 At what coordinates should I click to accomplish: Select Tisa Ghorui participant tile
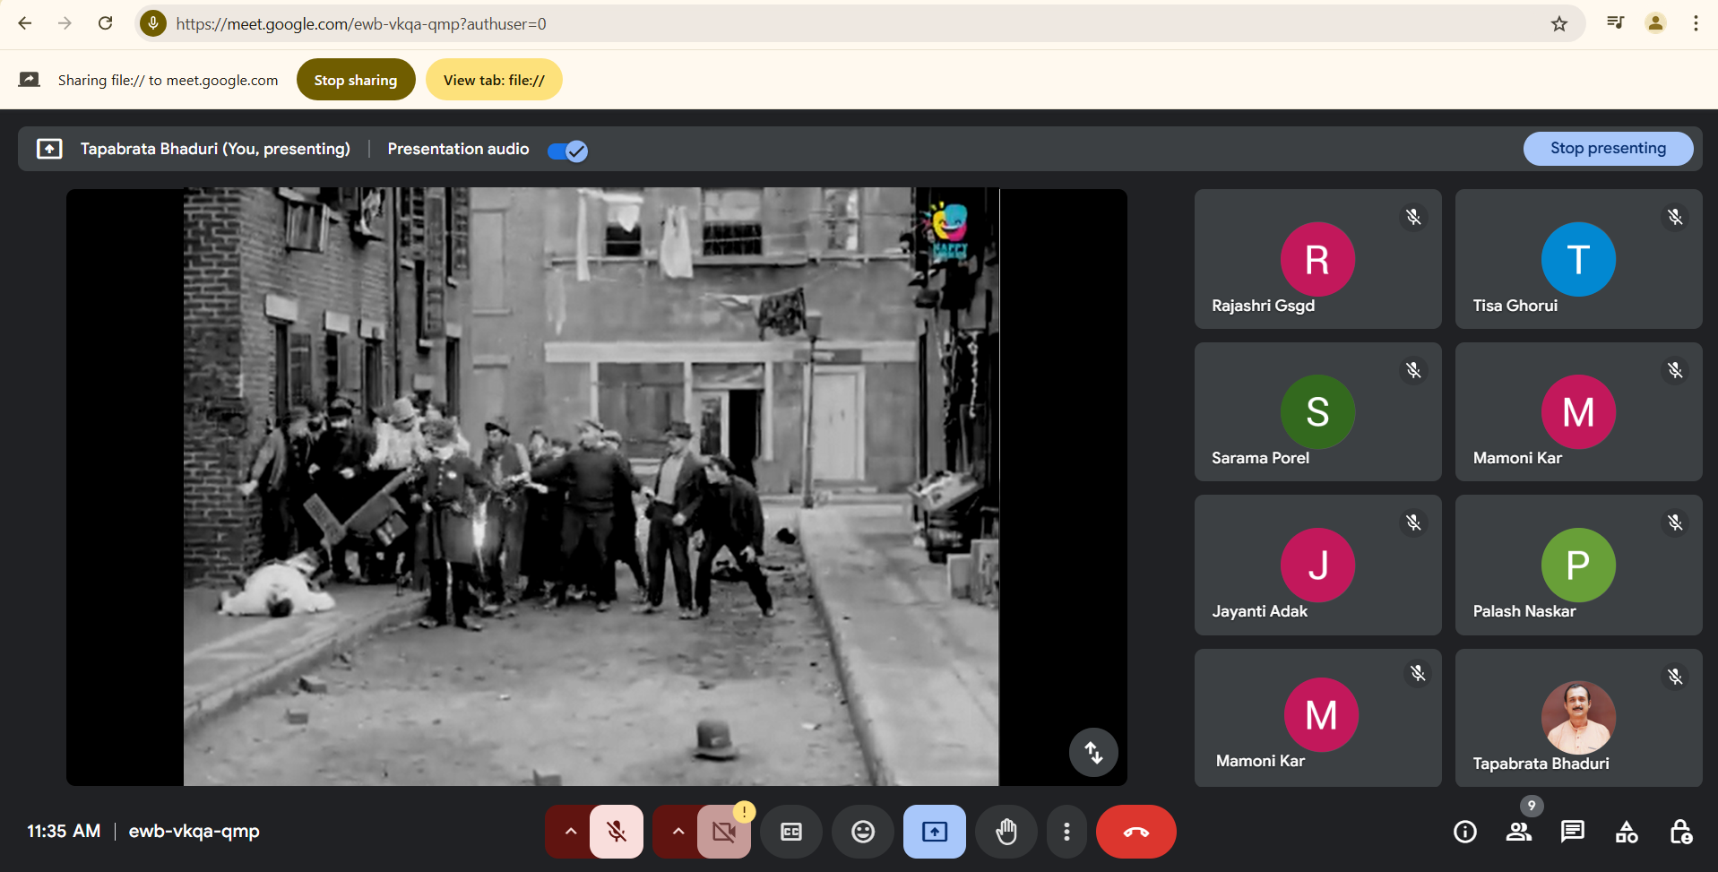(x=1578, y=259)
